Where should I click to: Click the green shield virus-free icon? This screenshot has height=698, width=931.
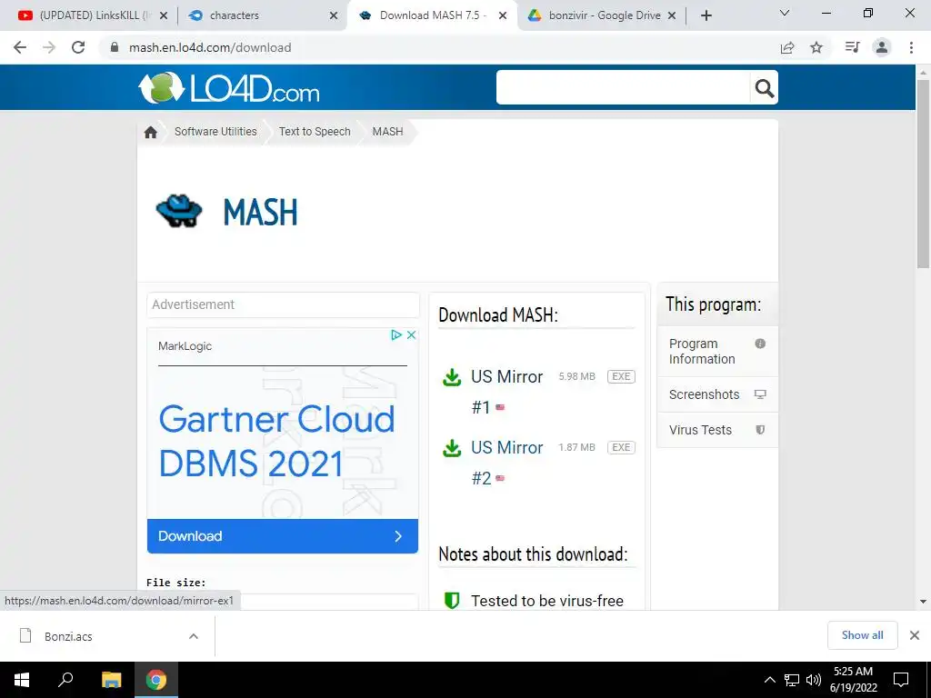click(452, 600)
